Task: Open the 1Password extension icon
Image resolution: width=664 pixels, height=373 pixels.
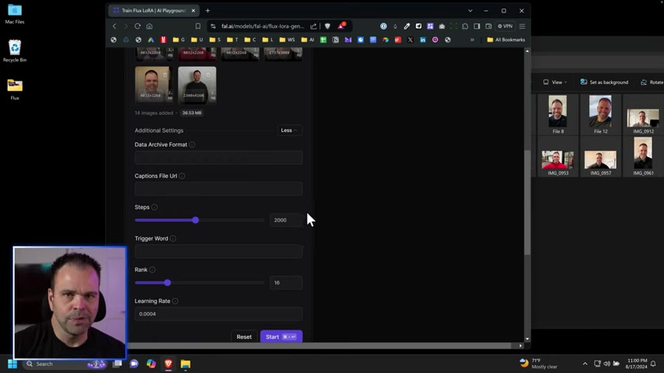Action: 383,26
